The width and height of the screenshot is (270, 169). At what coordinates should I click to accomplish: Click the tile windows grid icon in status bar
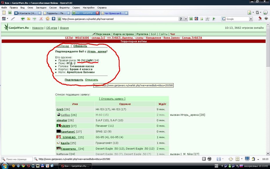237,159
